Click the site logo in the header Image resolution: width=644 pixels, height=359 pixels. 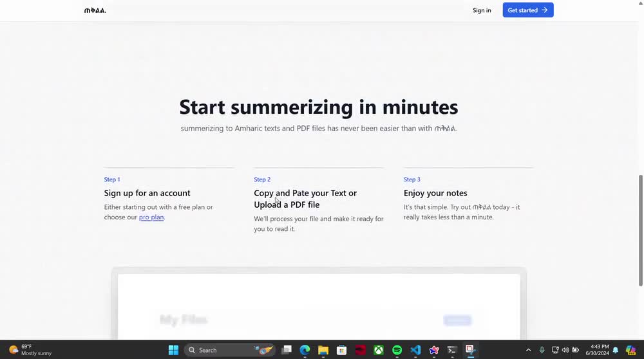coord(95,10)
